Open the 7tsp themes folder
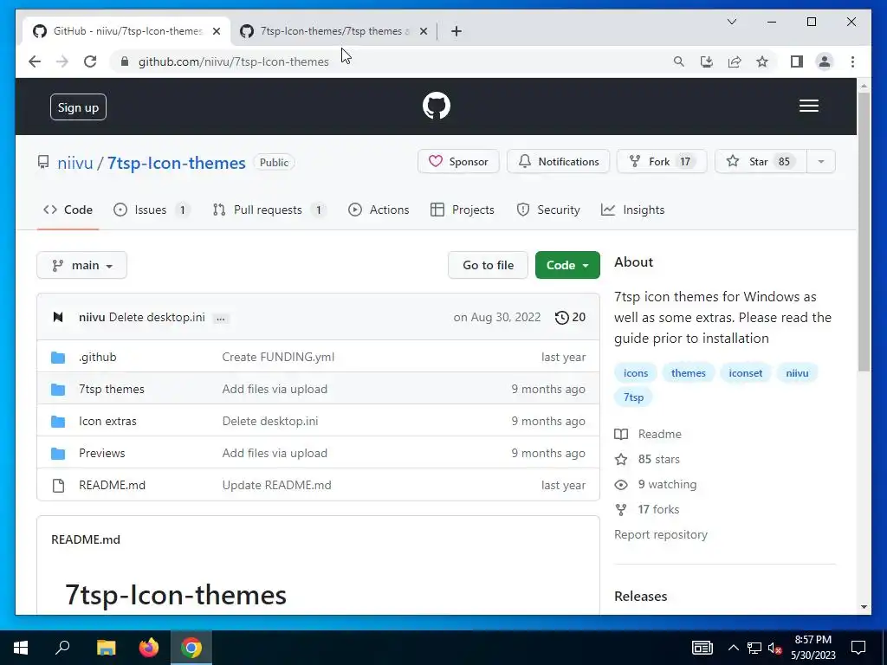This screenshot has height=665, width=887. (112, 389)
